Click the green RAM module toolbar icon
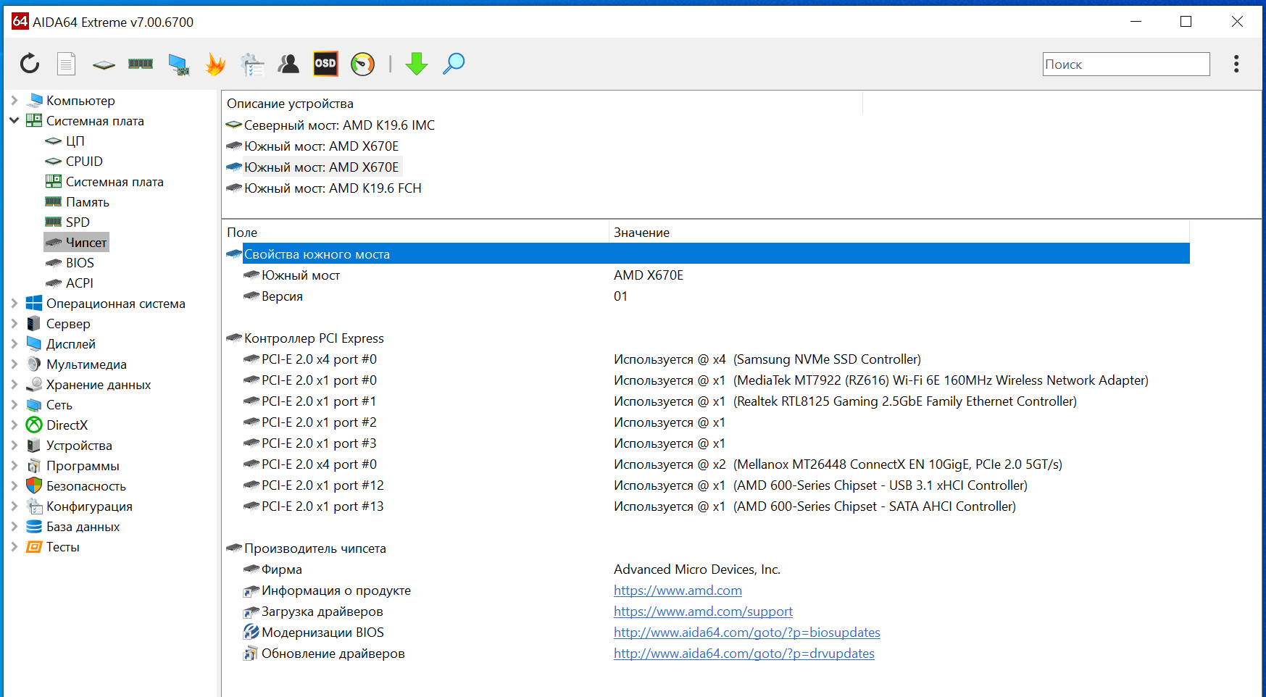The height and width of the screenshot is (697, 1266). point(141,64)
